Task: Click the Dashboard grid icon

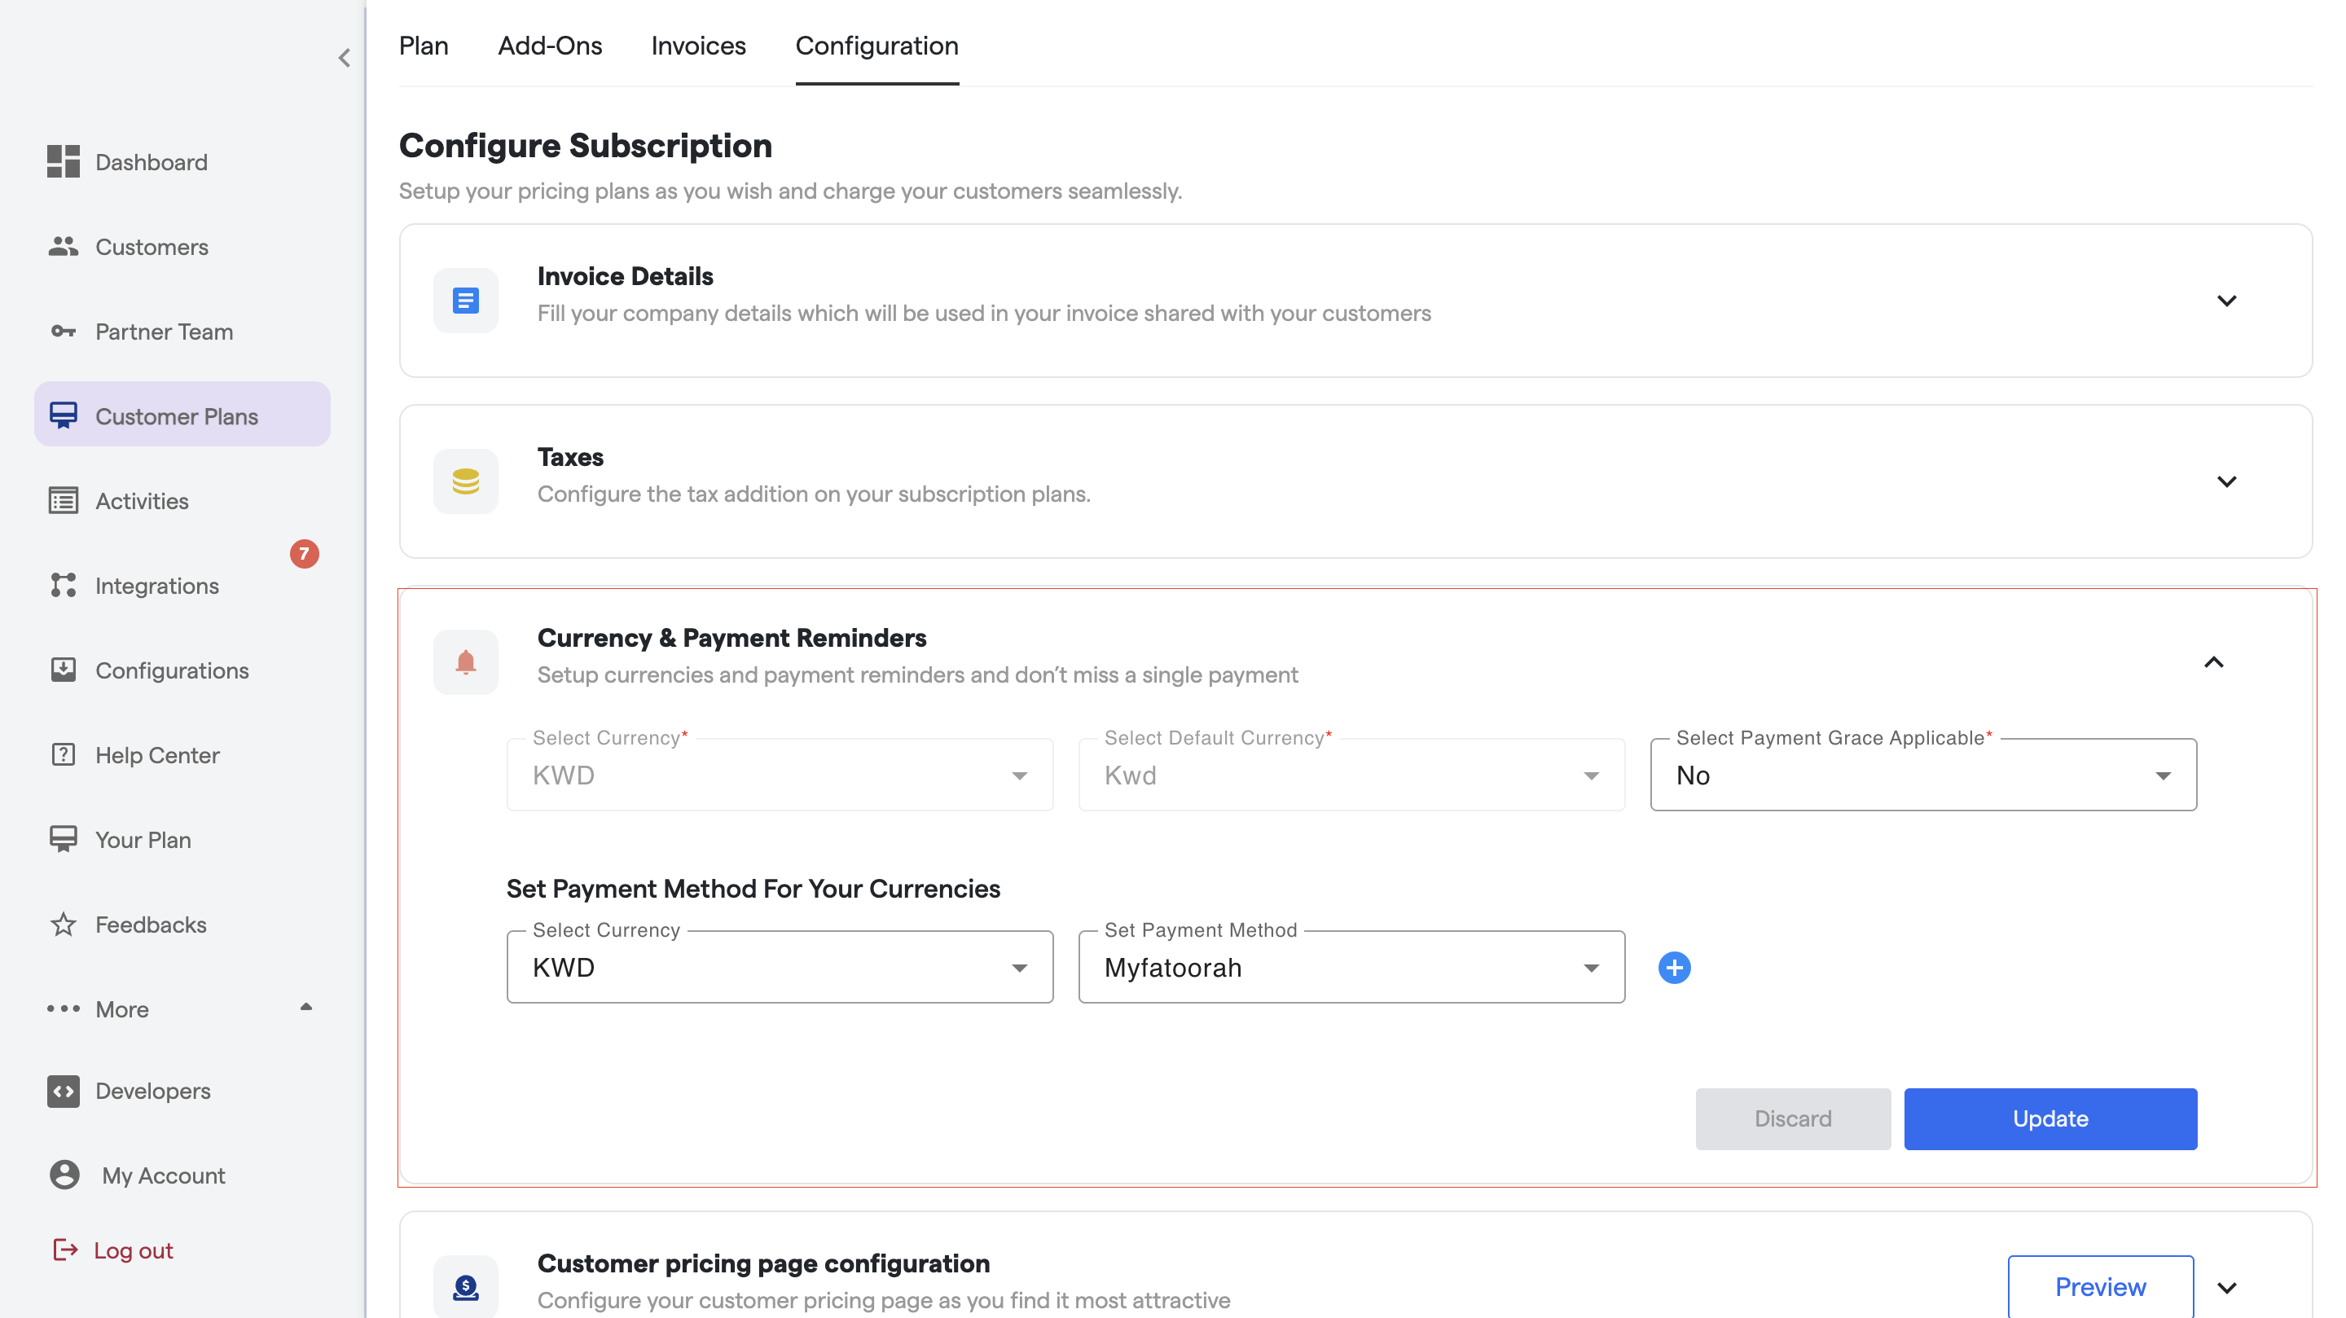Action: tap(63, 161)
